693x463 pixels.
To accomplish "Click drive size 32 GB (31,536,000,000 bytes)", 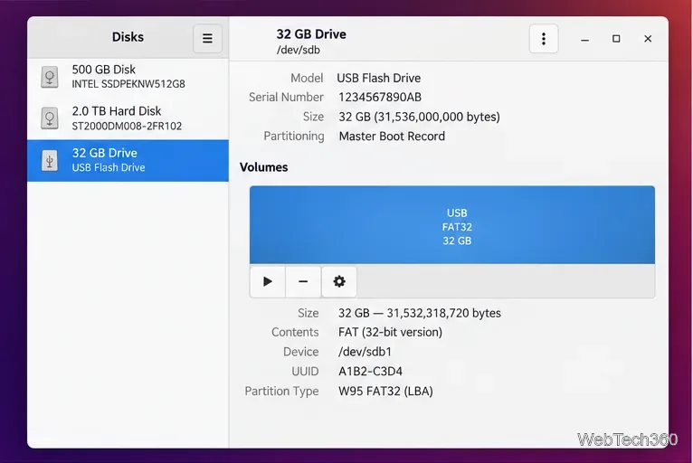I will pos(420,117).
